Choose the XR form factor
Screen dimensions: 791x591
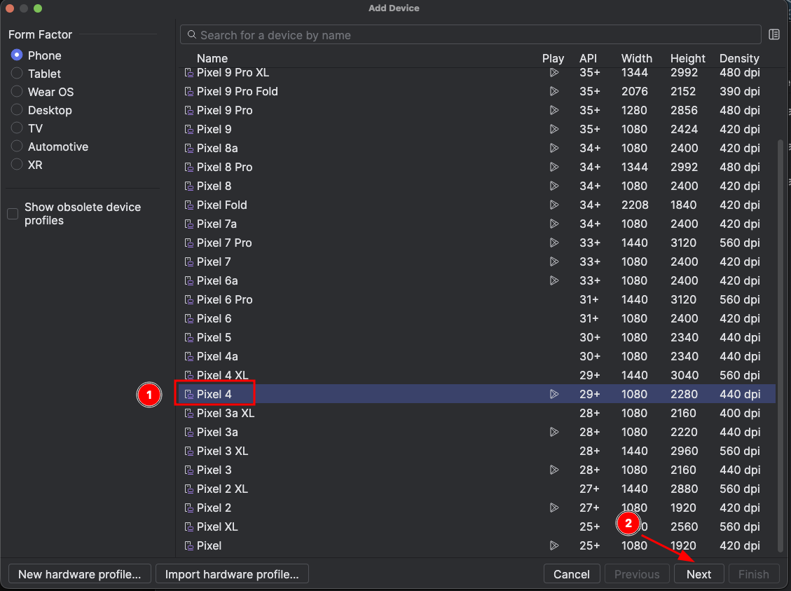click(17, 165)
